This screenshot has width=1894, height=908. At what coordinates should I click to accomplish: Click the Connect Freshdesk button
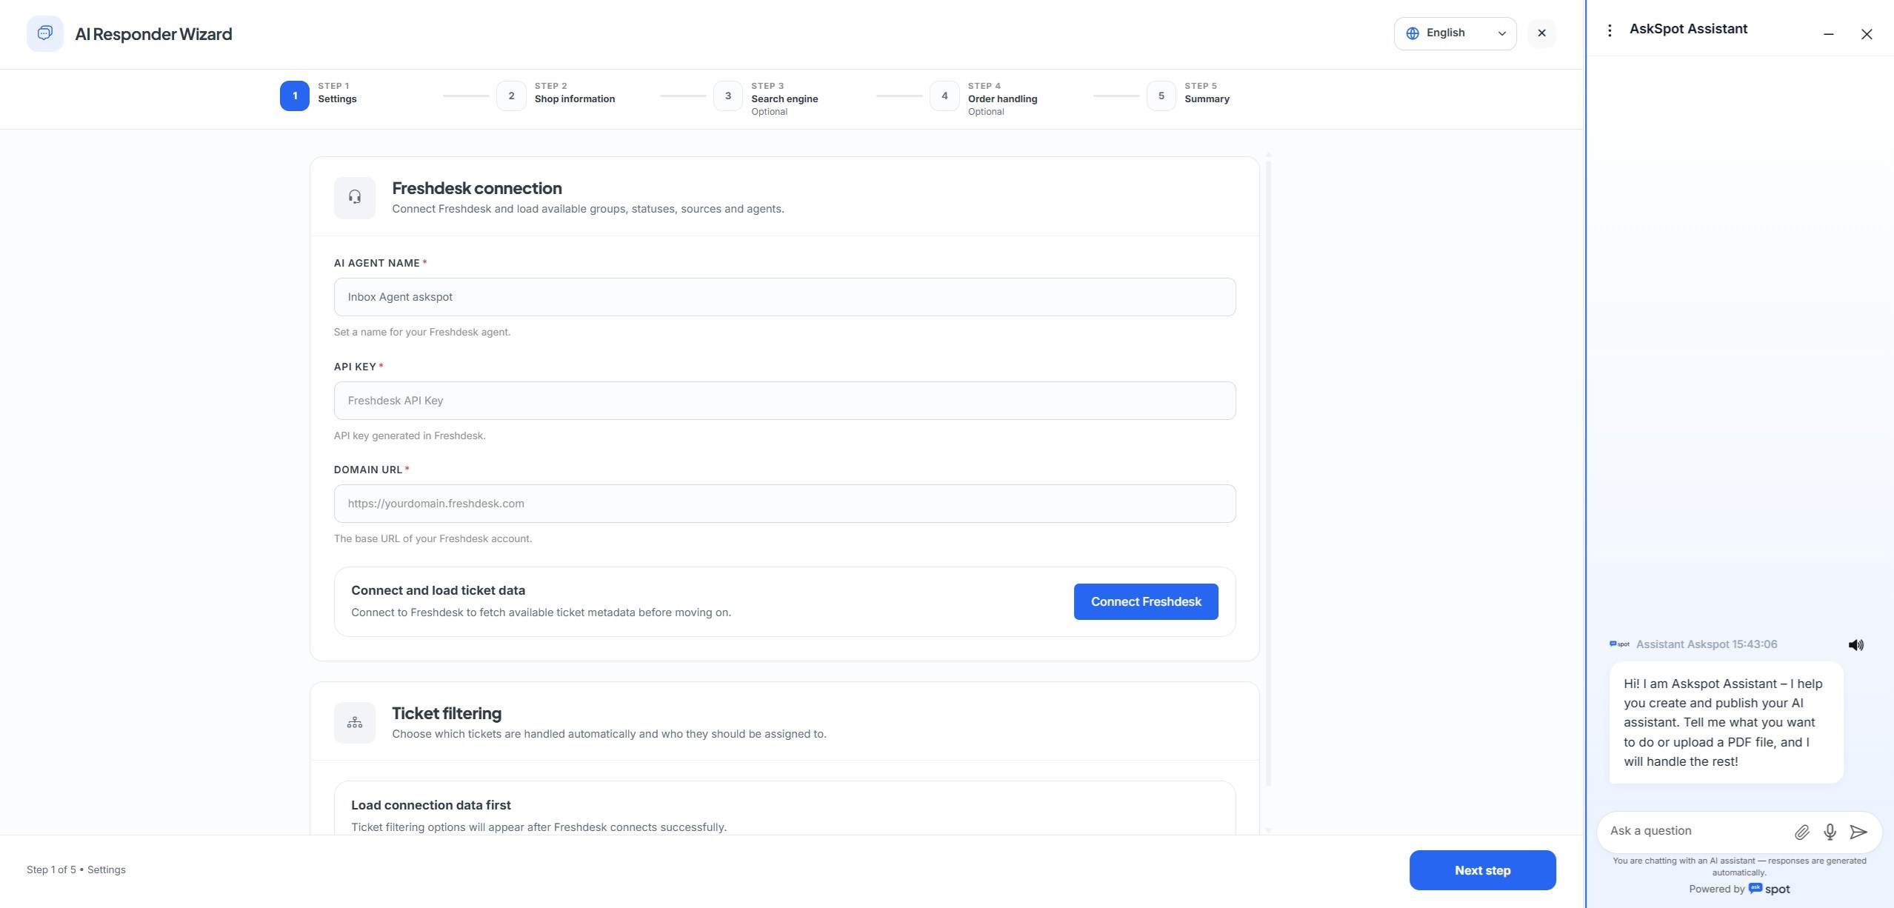1146,602
